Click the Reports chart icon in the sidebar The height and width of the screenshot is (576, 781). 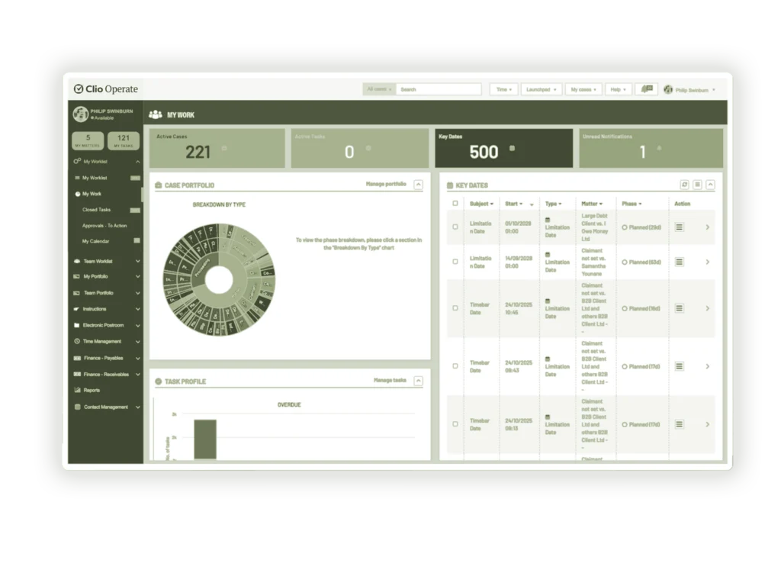[77, 391]
